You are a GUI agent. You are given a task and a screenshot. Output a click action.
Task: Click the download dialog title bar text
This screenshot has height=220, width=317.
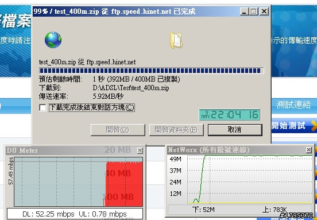114,11
